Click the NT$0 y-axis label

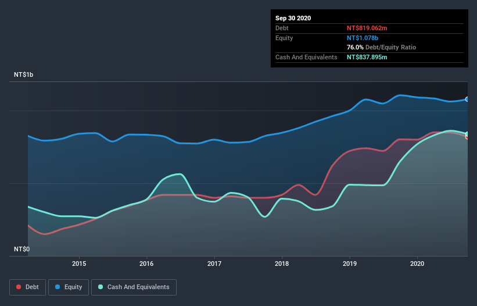(22, 249)
